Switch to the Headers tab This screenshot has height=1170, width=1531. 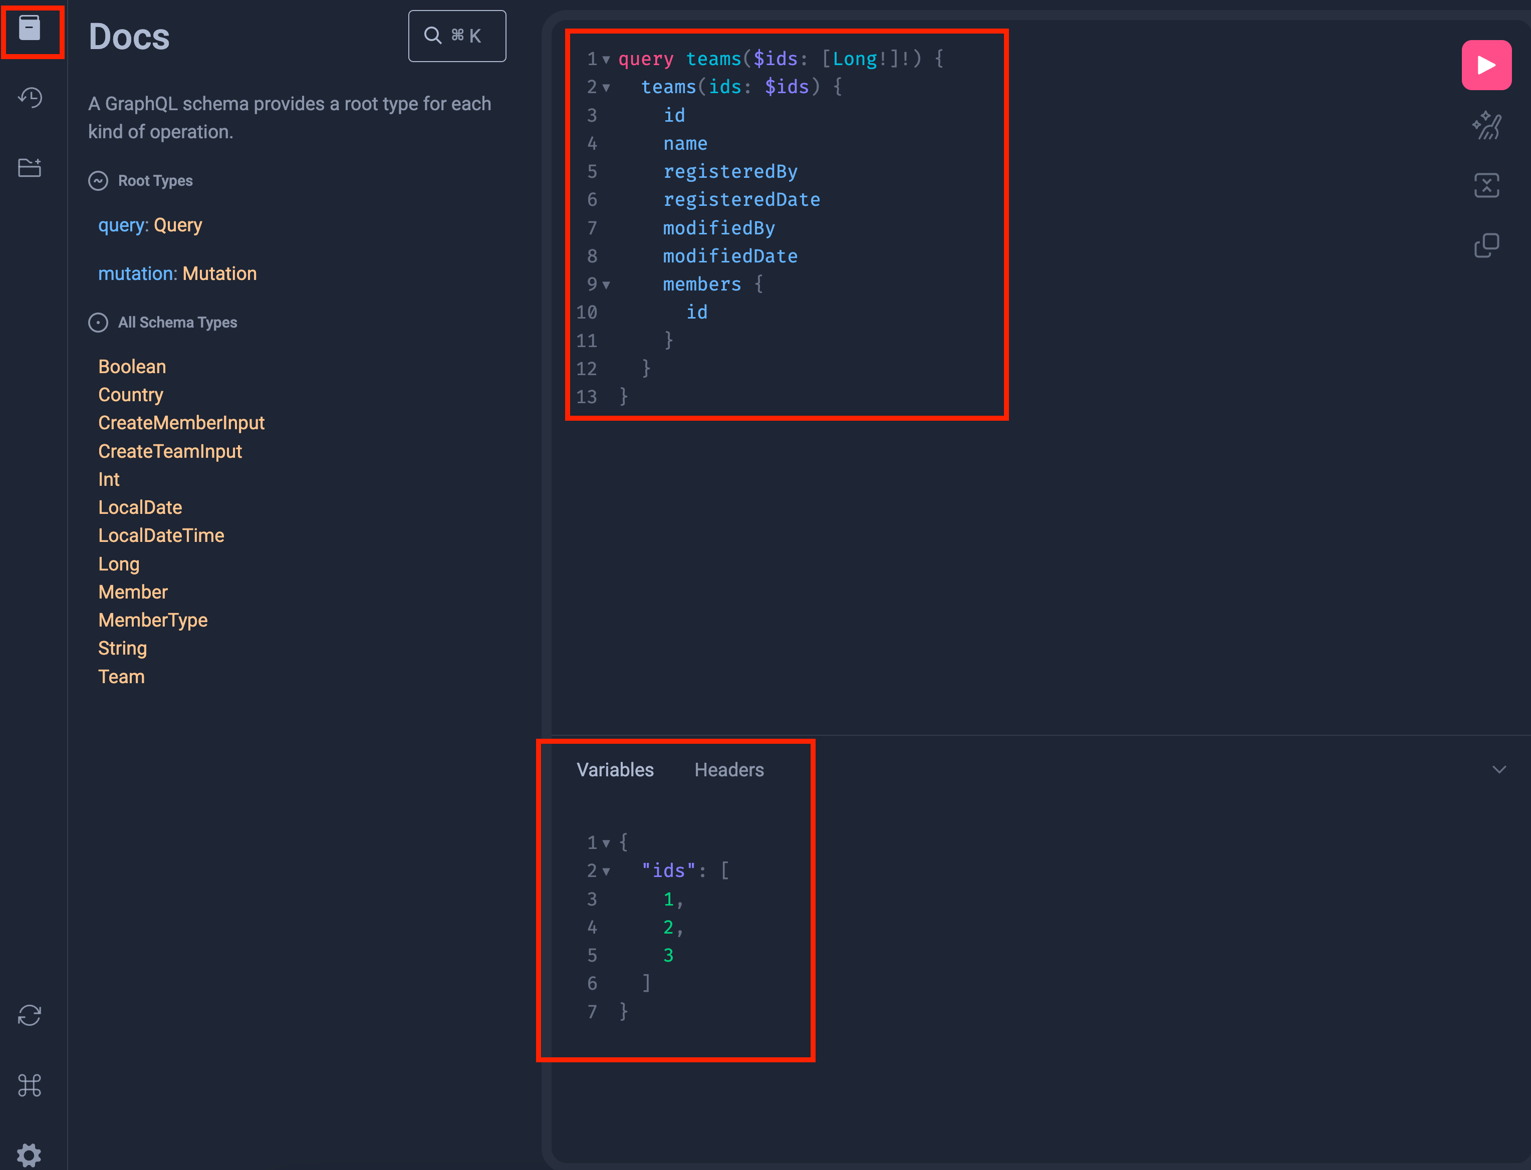pyautogui.click(x=728, y=769)
